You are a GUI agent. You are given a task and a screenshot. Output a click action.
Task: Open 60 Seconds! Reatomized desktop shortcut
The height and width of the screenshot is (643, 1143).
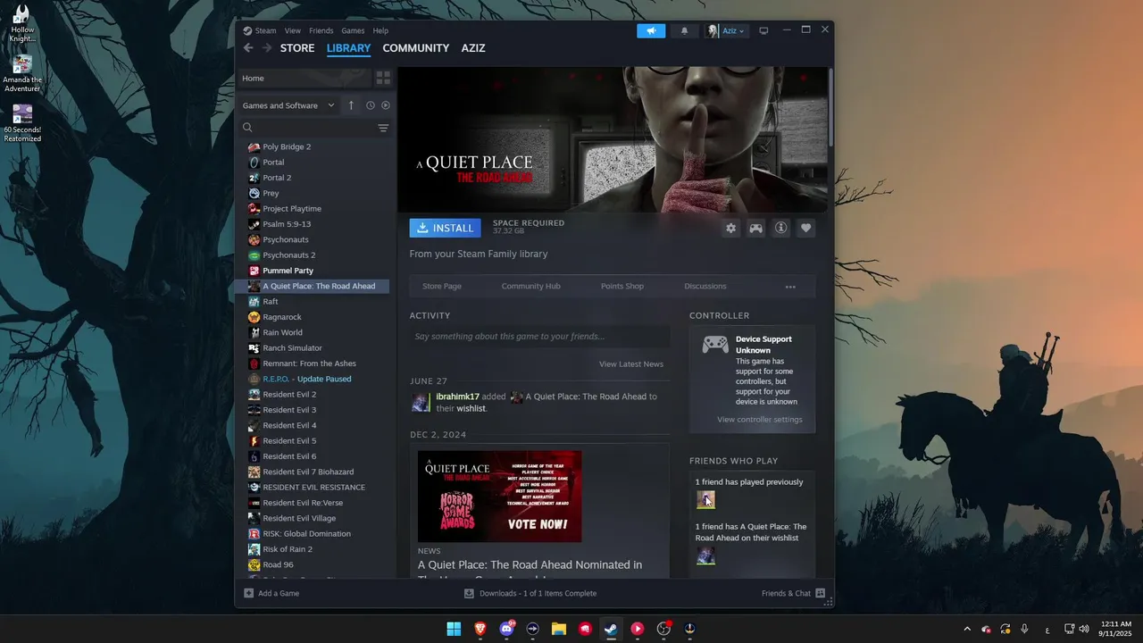click(x=22, y=123)
